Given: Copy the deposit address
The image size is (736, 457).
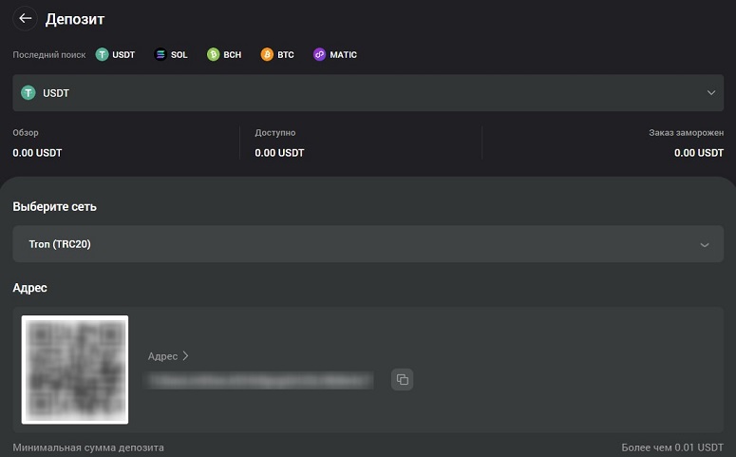Looking at the screenshot, I should [403, 379].
